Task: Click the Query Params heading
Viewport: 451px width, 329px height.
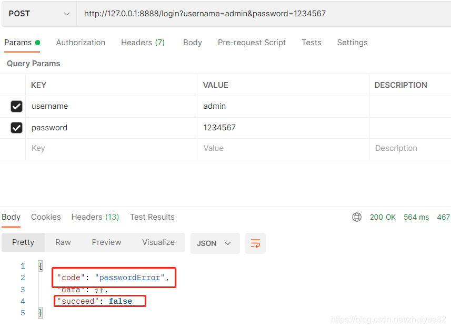Action: click(33, 64)
